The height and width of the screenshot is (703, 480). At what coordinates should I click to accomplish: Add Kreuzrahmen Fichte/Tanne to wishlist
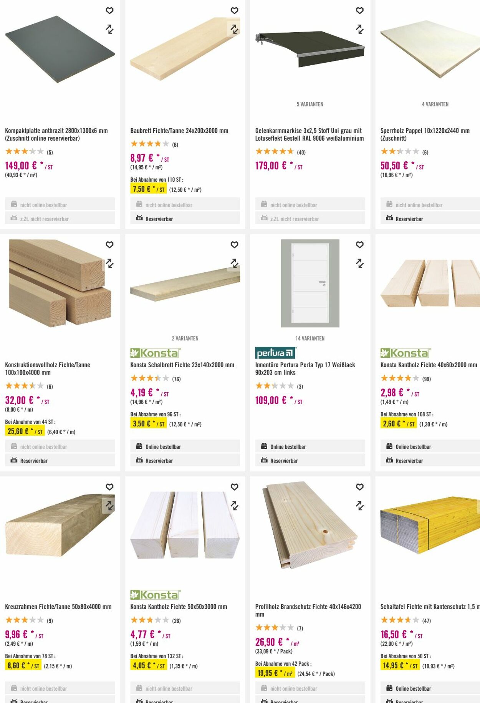(x=109, y=487)
